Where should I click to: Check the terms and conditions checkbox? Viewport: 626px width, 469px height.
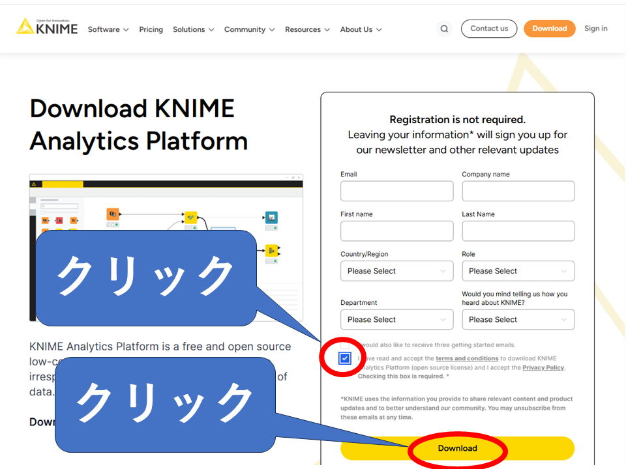pyautogui.click(x=345, y=358)
